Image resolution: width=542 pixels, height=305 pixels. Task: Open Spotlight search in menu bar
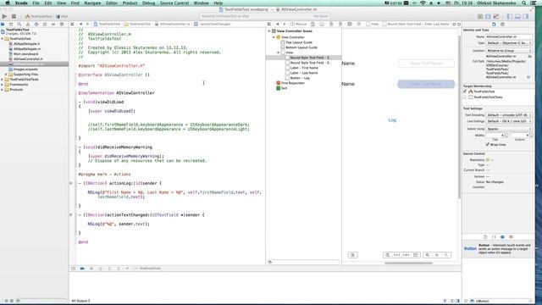pyautogui.click(x=524, y=3)
